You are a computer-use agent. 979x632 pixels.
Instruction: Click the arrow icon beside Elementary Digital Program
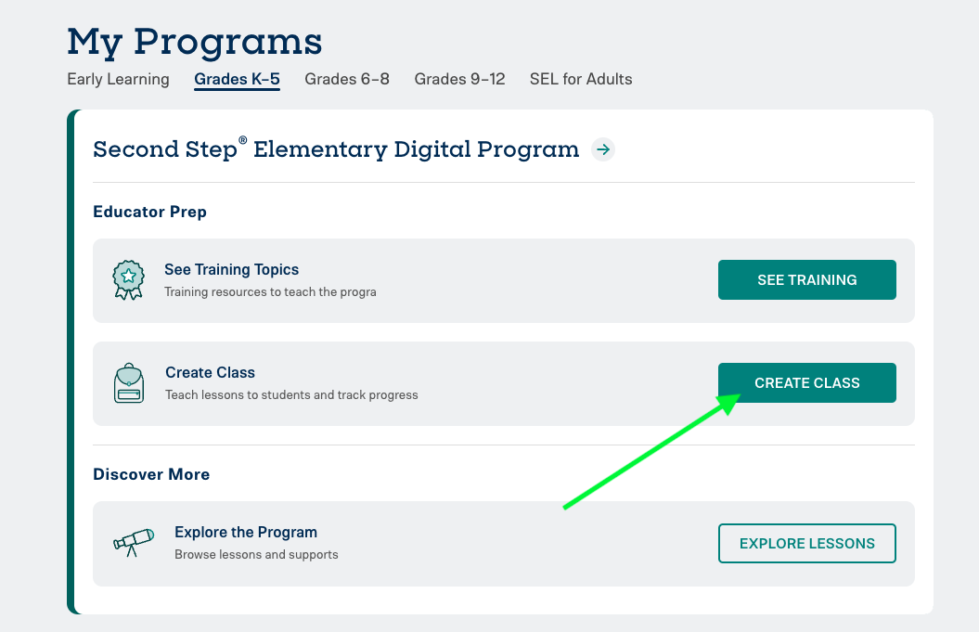click(603, 150)
